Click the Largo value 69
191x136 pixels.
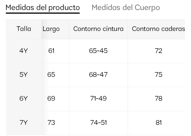point(51,99)
